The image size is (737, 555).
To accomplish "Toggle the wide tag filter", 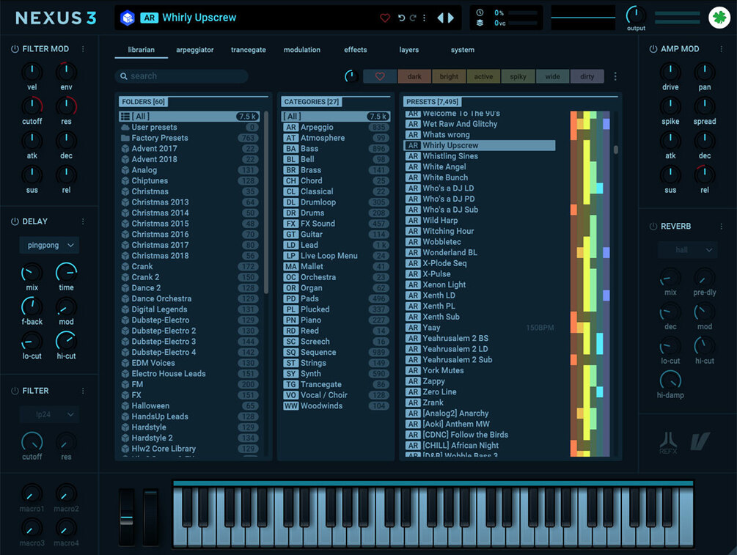I will click(x=552, y=76).
